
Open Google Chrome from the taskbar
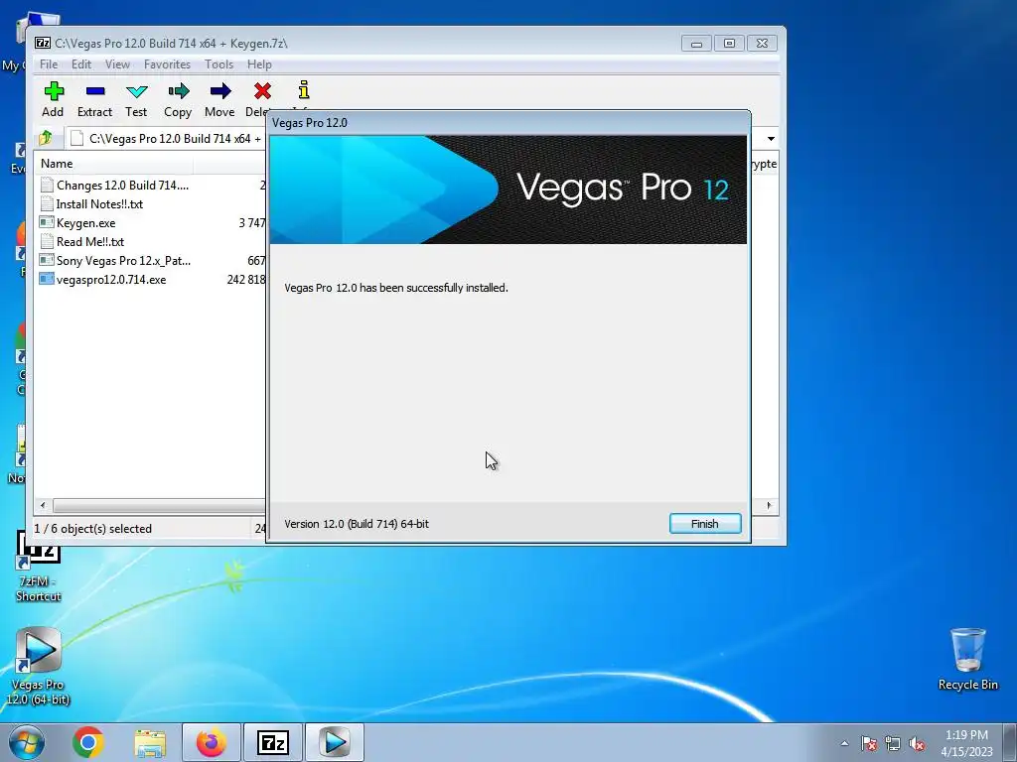coord(88,742)
